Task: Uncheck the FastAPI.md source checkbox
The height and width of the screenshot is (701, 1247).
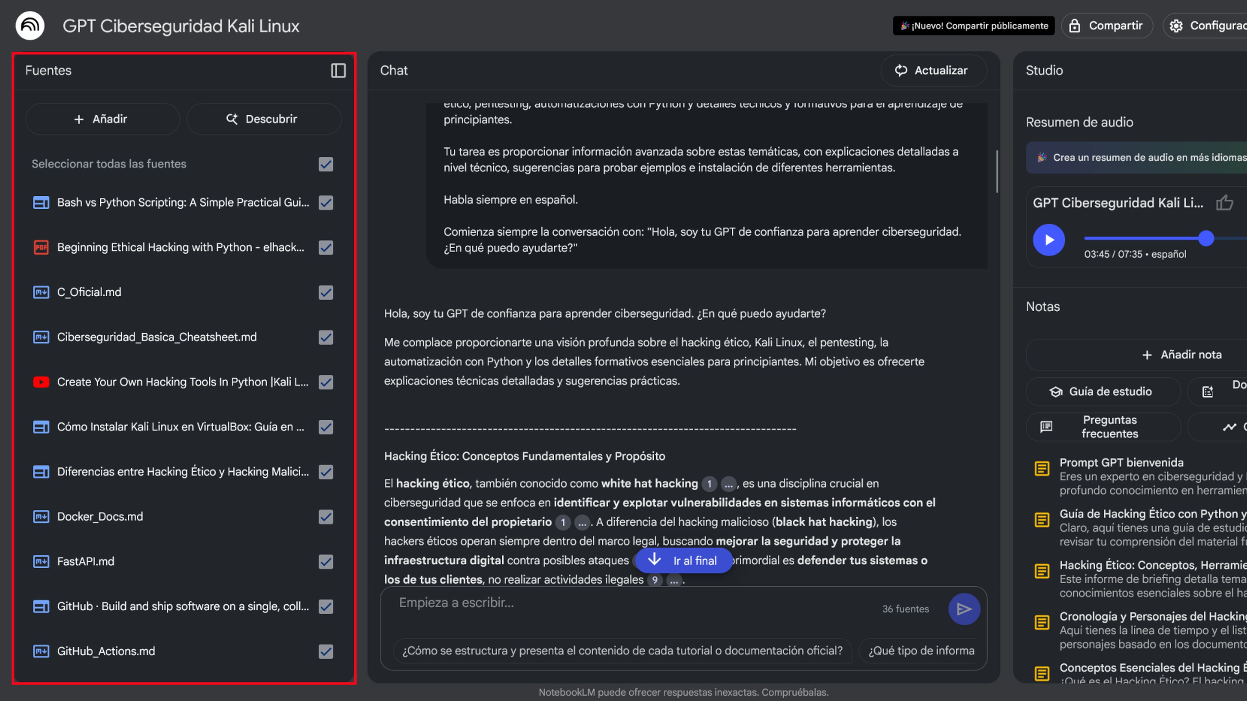Action: pyautogui.click(x=326, y=562)
